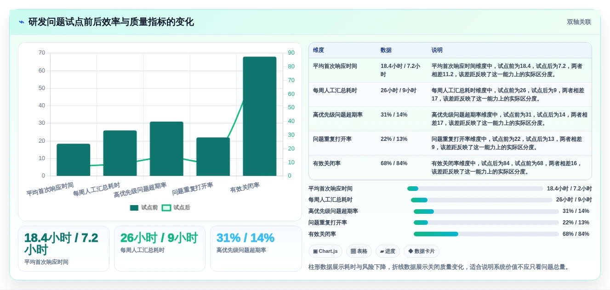This screenshot has width=610, height=290.
Task: Toggle the 试点前 legend entry
Action: [144, 208]
